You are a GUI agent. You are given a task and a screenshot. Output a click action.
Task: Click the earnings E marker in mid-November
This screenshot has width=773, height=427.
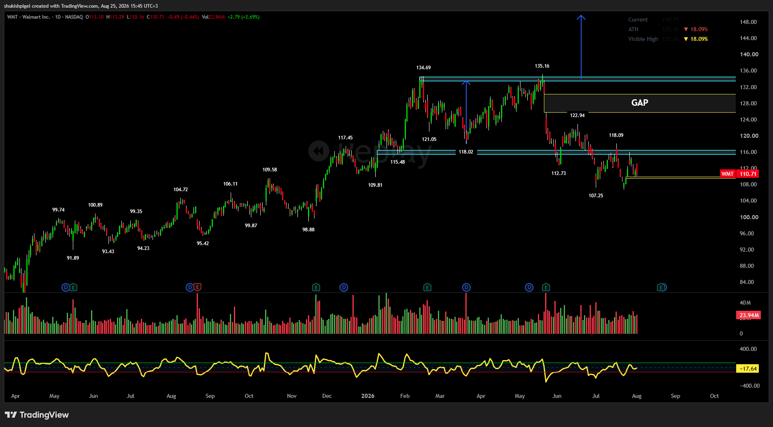click(x=316, y=287)
